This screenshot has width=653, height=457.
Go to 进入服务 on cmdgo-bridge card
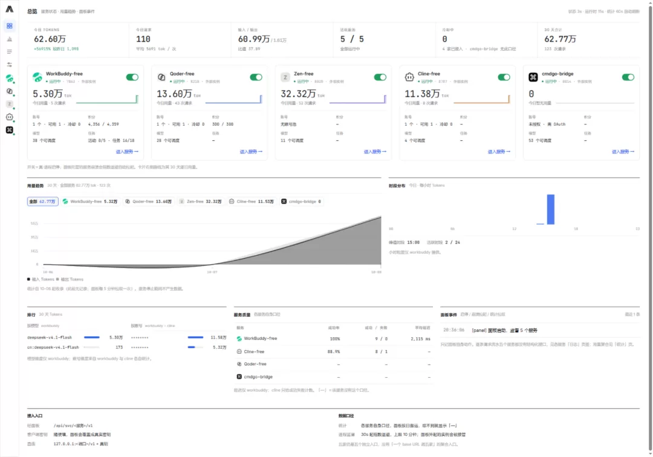623,152
